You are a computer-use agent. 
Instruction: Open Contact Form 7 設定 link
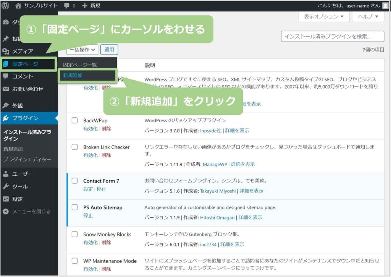point(88,189)
